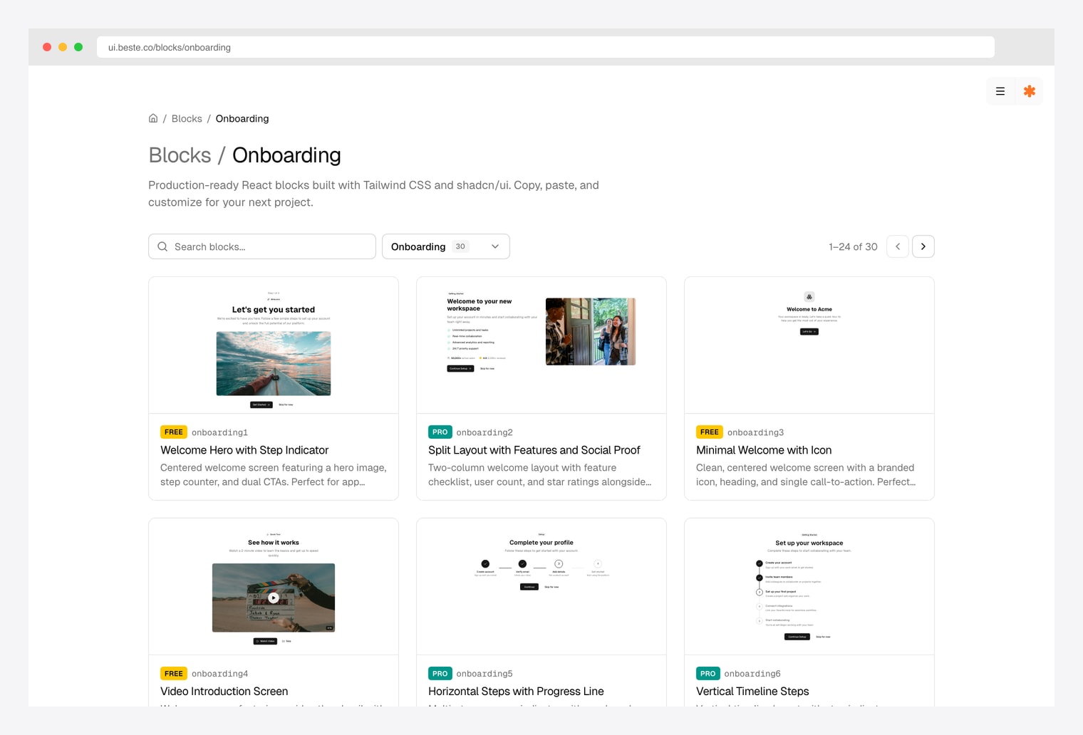The width and height of the screenshot is (1083, 735).
Task: Click the FREE badge on onboarding3
Action: [710, 432]
